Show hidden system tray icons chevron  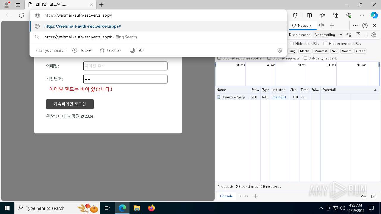click(x=321, y=208)
